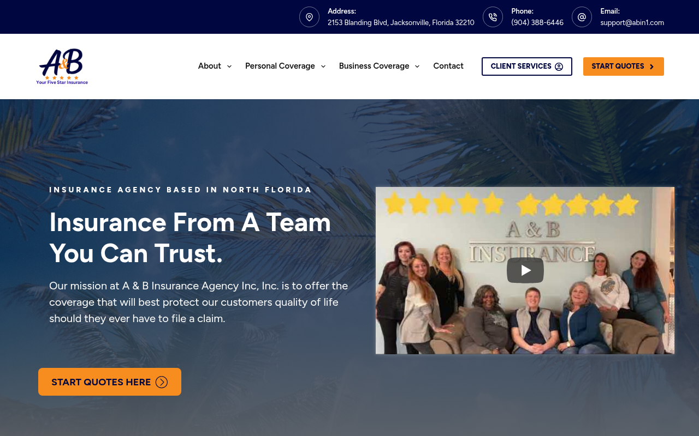The image size is (699, 436).
Task: Open the About menu item
Action: click(210, 66)
